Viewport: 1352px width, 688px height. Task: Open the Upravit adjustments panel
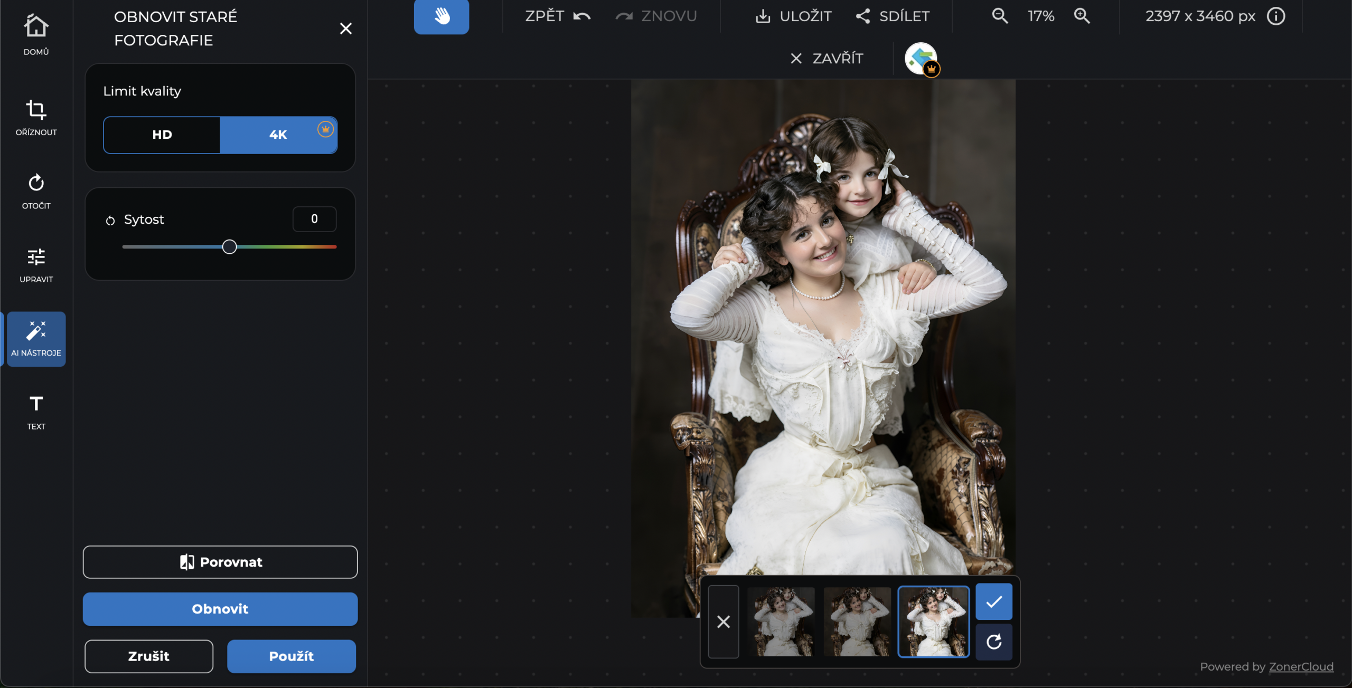pos(36,265)
